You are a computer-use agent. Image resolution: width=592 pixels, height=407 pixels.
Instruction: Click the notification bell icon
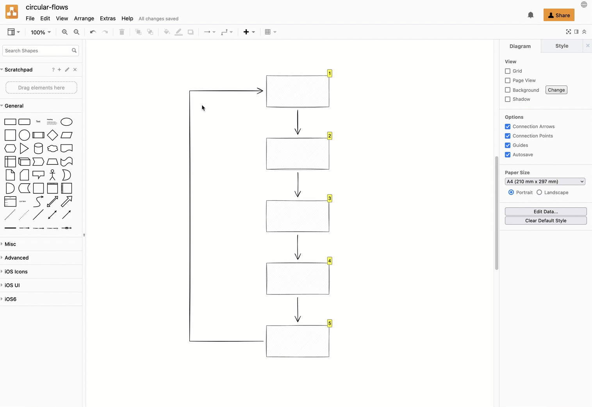coord(530,15)
